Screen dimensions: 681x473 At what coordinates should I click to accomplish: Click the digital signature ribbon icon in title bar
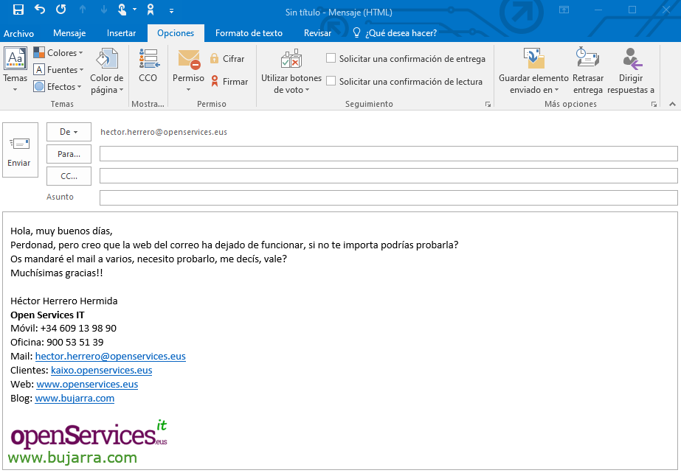[x=151, y=10]
